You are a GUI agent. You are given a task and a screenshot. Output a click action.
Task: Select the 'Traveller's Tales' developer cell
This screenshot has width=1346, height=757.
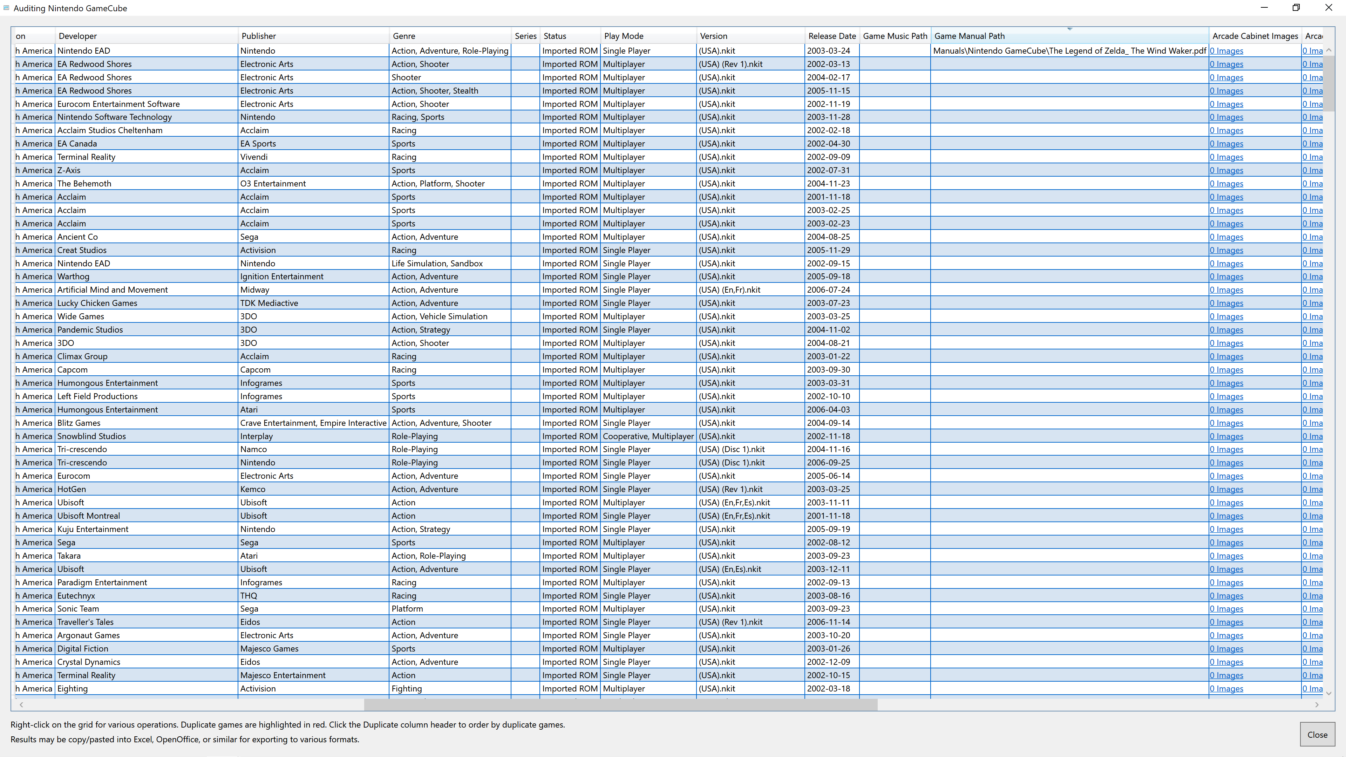[146, 622]
